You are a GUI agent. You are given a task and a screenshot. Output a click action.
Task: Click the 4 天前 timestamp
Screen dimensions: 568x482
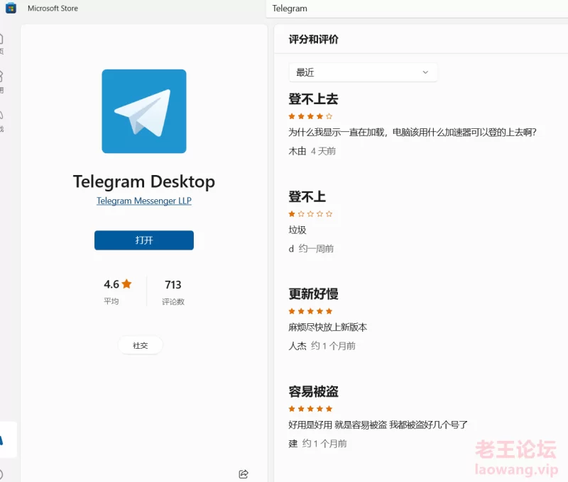tap(323, 151)
